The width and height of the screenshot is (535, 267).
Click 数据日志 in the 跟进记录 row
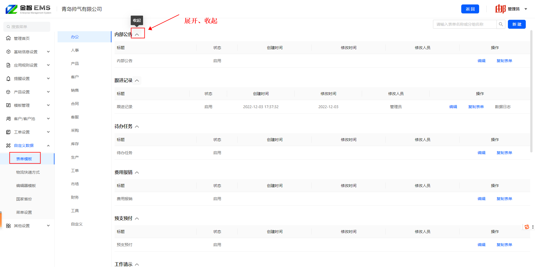pyautogui.click(x=503, y=107)
